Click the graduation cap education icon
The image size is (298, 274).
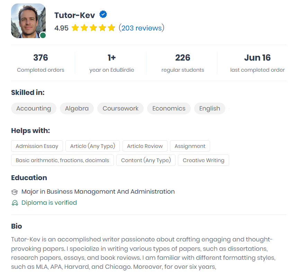pos(15,192)
